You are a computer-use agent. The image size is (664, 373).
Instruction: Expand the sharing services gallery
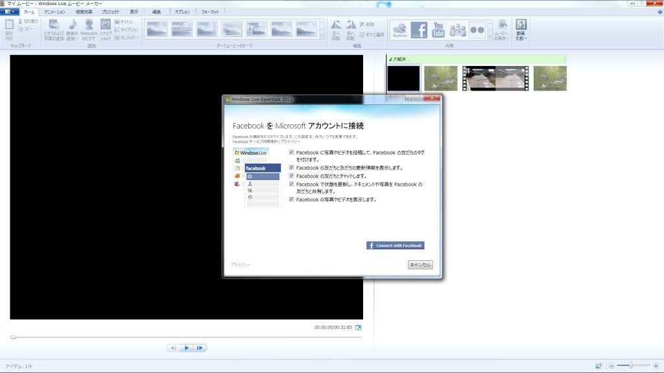(490, 37)
